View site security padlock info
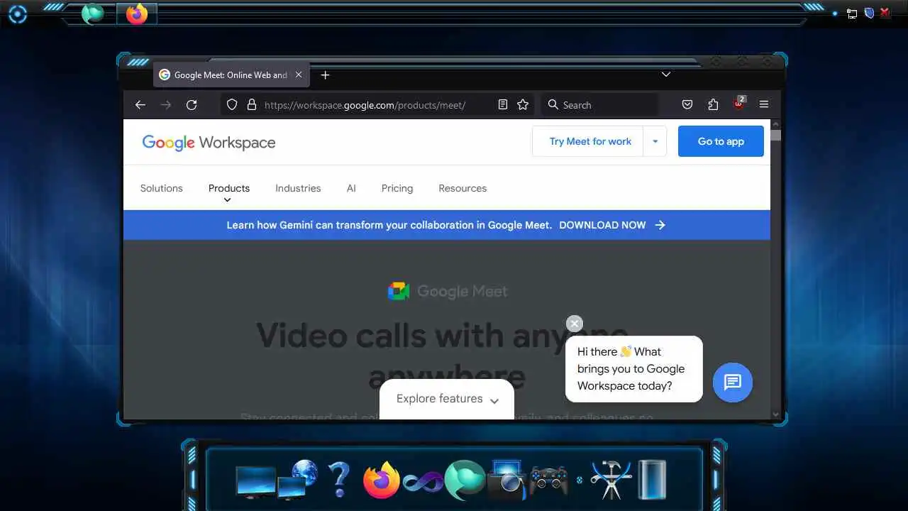 click(251, 105)
